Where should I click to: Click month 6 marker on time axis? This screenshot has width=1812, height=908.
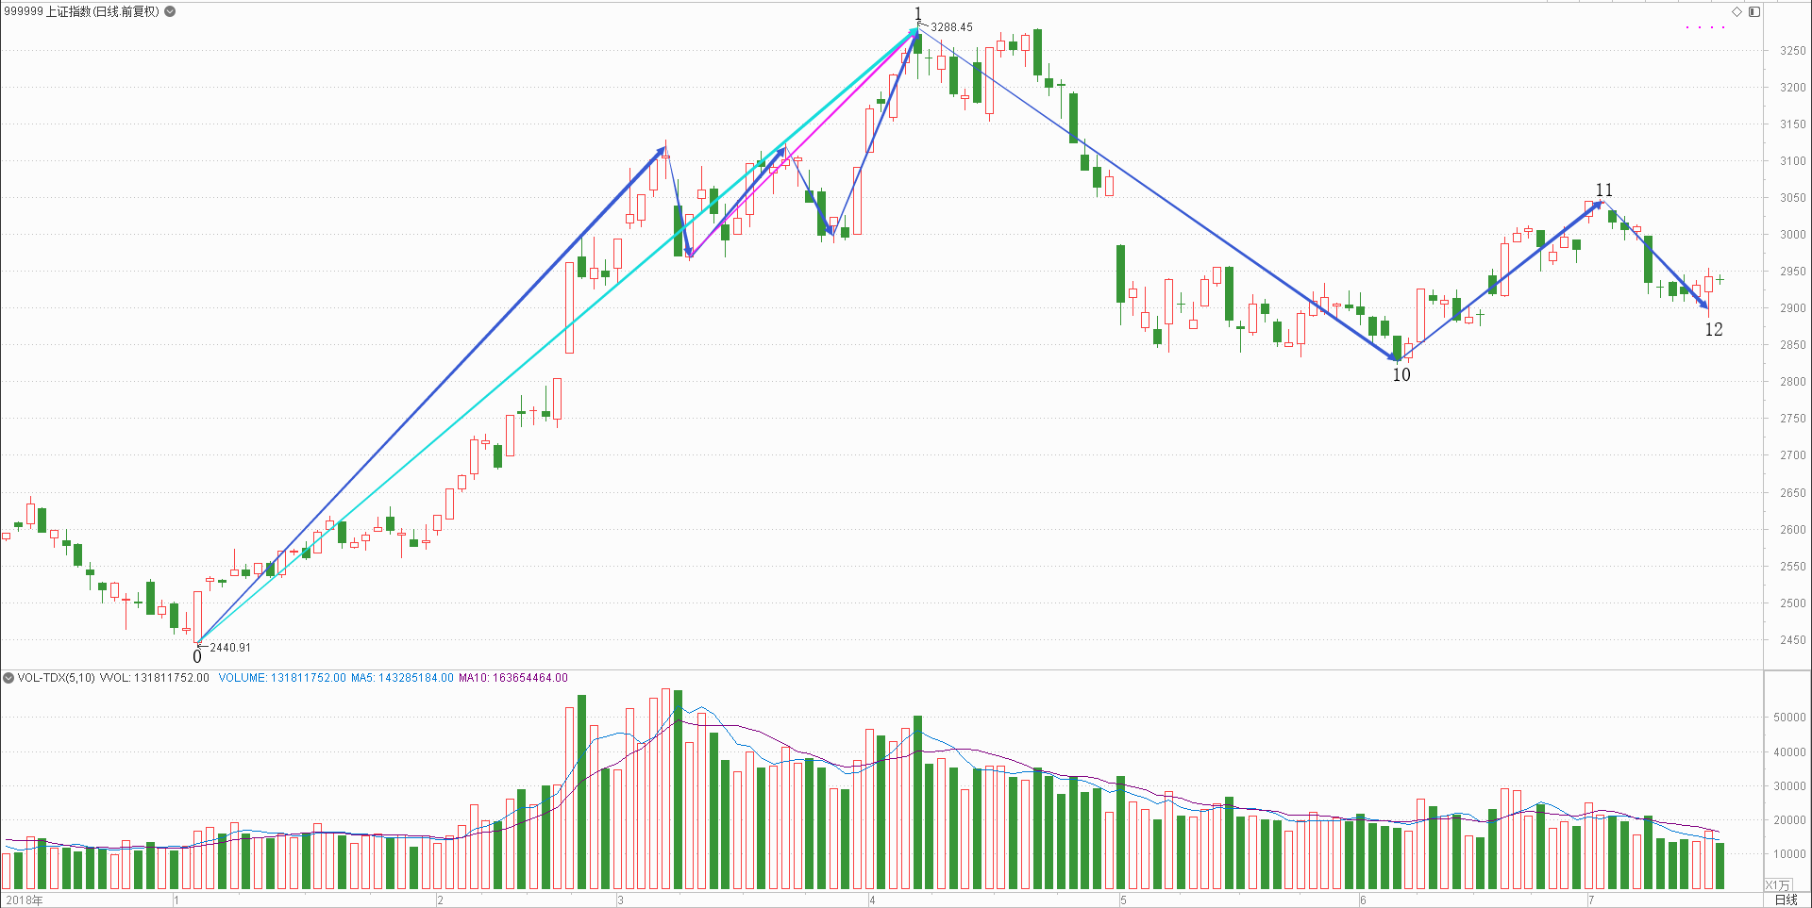point(1364,900)
